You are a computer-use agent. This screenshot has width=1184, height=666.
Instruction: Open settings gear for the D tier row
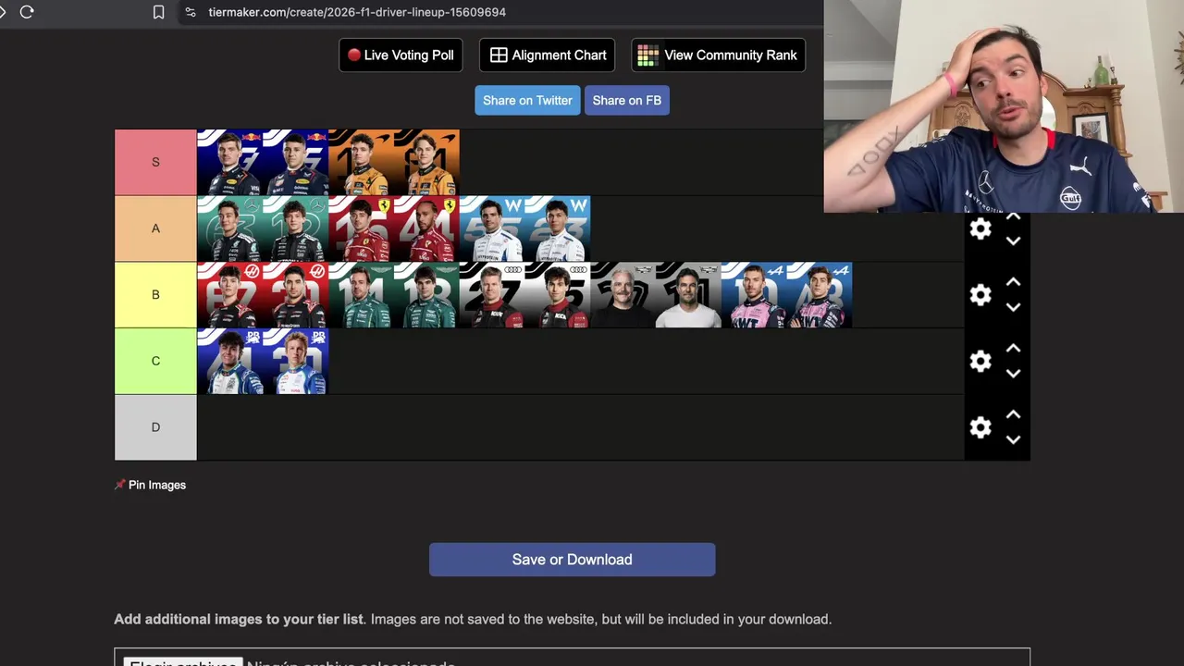pyautogui.click(x=980, y=427)
